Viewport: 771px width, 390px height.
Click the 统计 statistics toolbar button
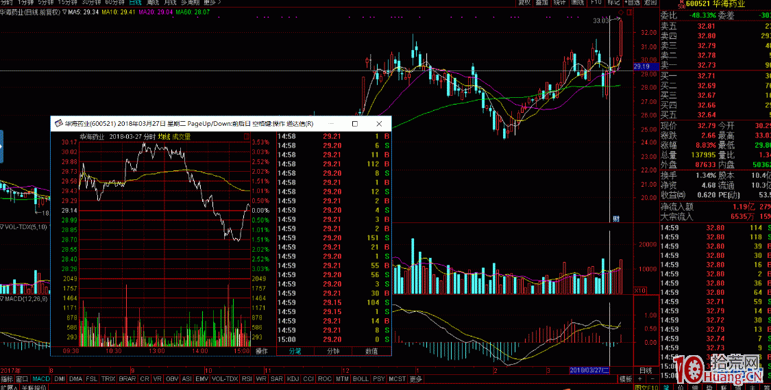[x=559, y=2]
